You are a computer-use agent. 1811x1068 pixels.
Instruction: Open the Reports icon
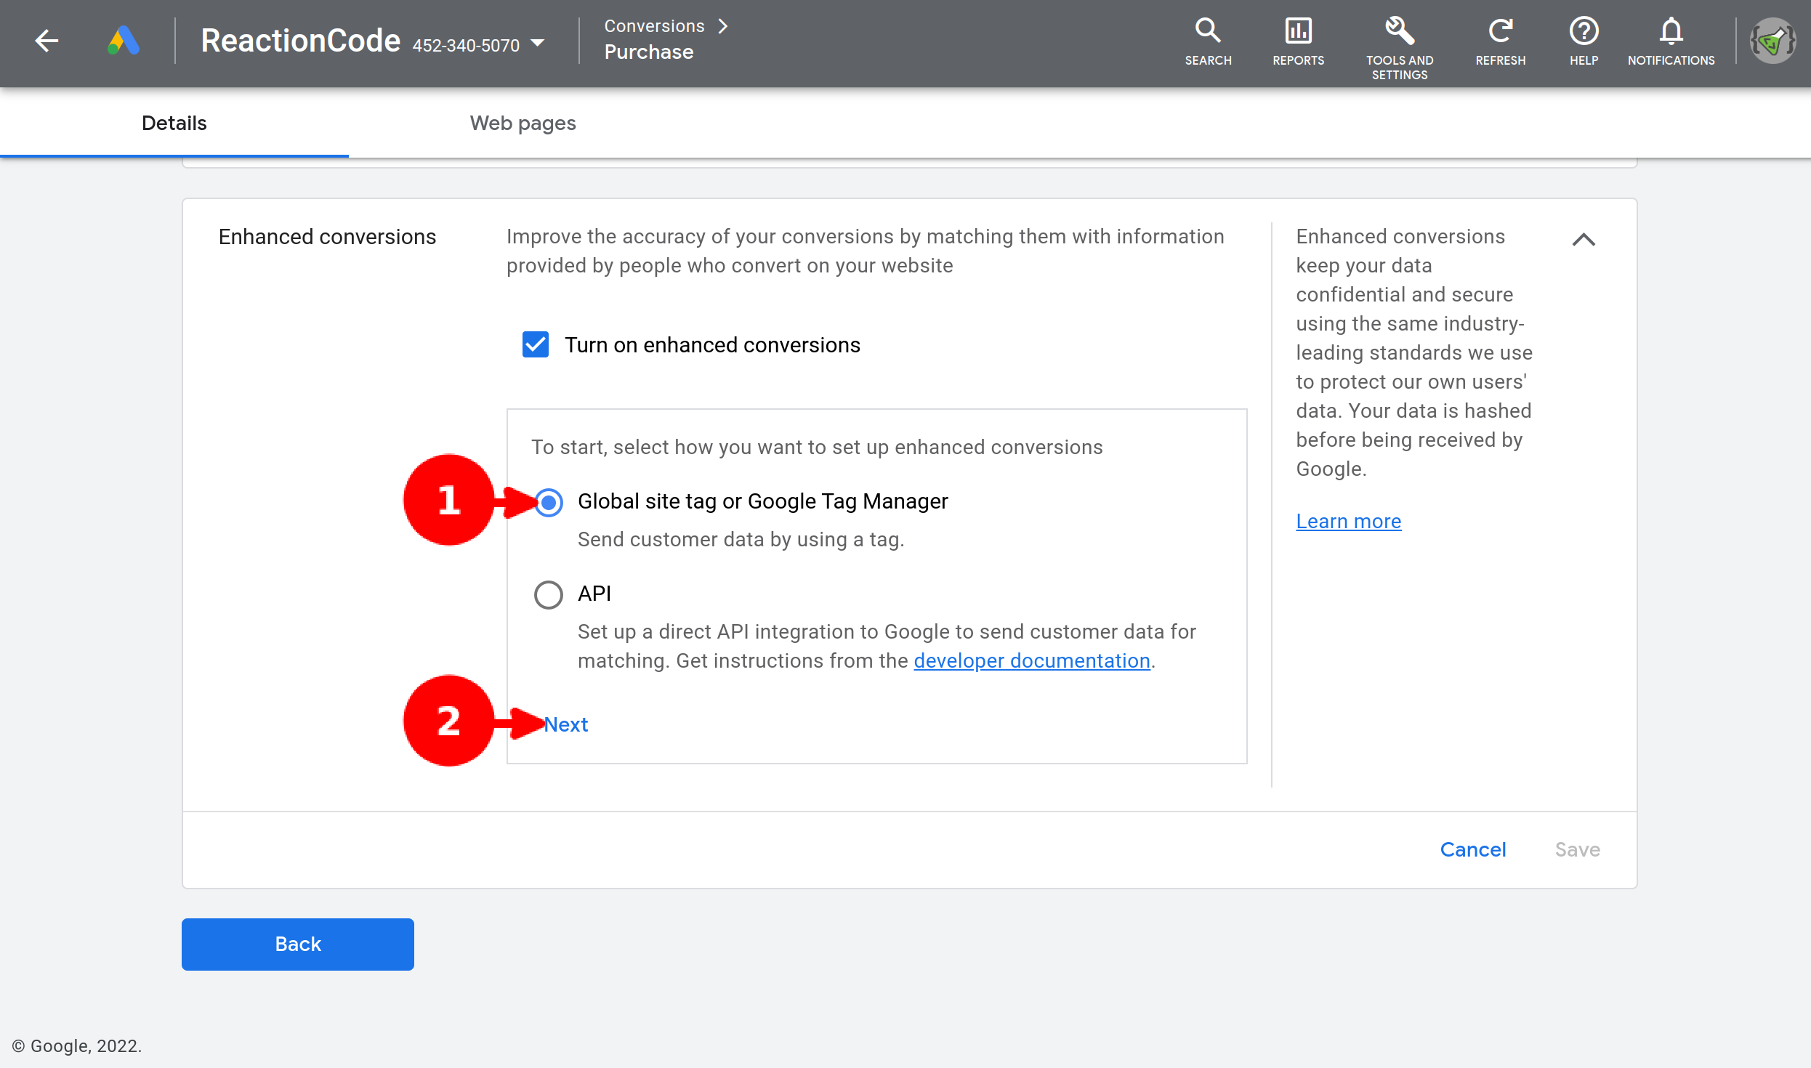coord(1298,41)
